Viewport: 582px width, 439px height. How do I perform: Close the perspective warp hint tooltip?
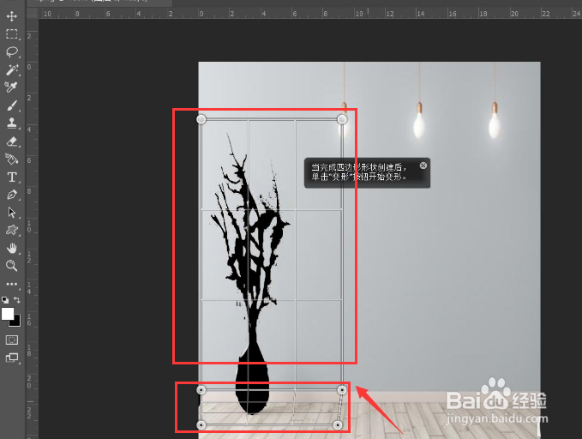[x=423, y=165]
